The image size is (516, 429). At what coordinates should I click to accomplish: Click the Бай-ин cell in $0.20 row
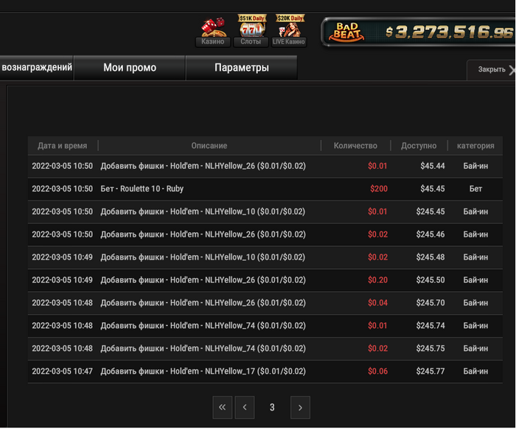click(x=475, y=280)
